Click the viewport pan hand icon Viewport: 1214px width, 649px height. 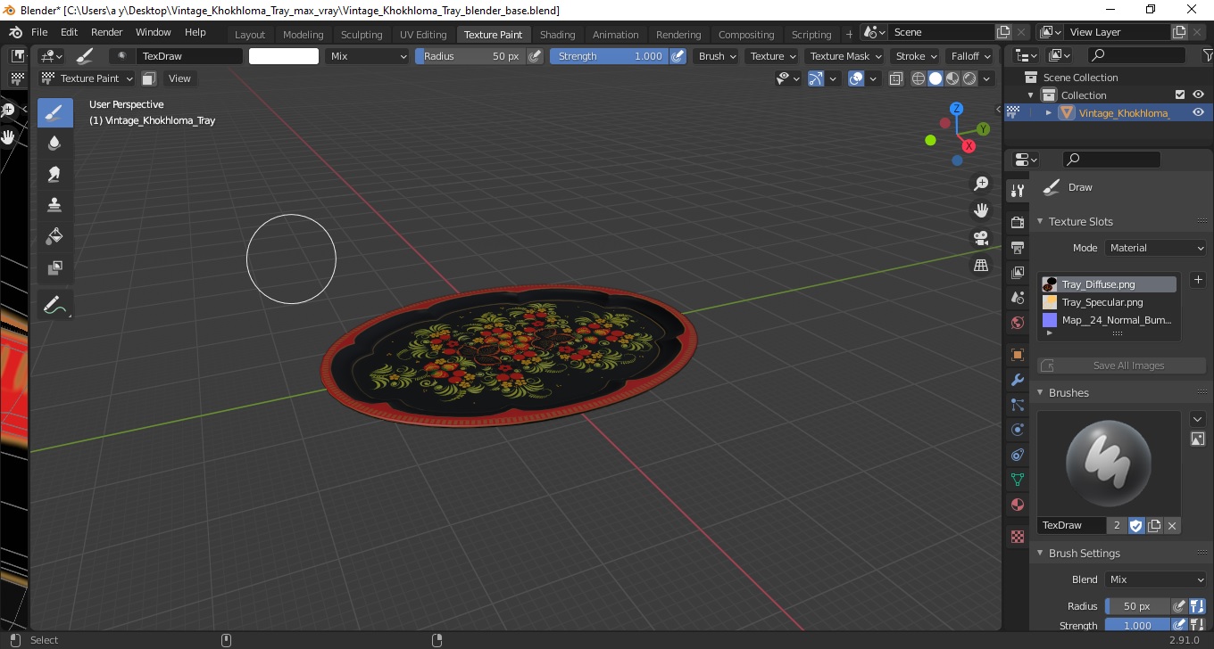coord(981,210)
